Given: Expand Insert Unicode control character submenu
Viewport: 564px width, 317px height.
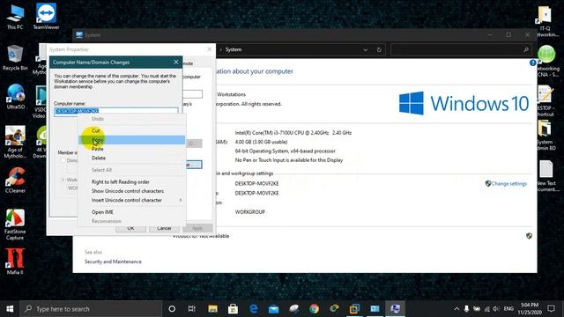Looking at the screenshot, I should [132, 200].
